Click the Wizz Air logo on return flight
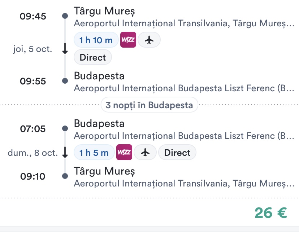Screen dimensions: 299x233 [124, 153]
